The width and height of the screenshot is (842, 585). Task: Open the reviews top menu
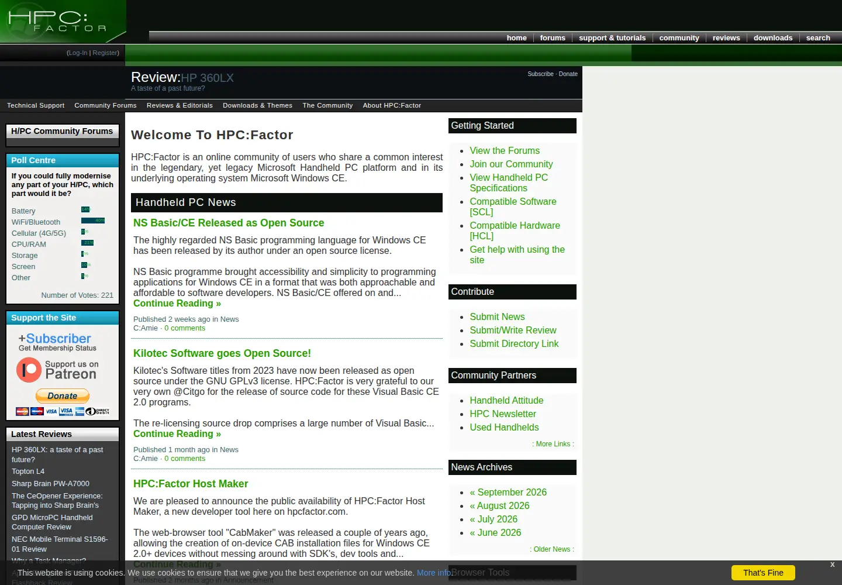(726, 38)
